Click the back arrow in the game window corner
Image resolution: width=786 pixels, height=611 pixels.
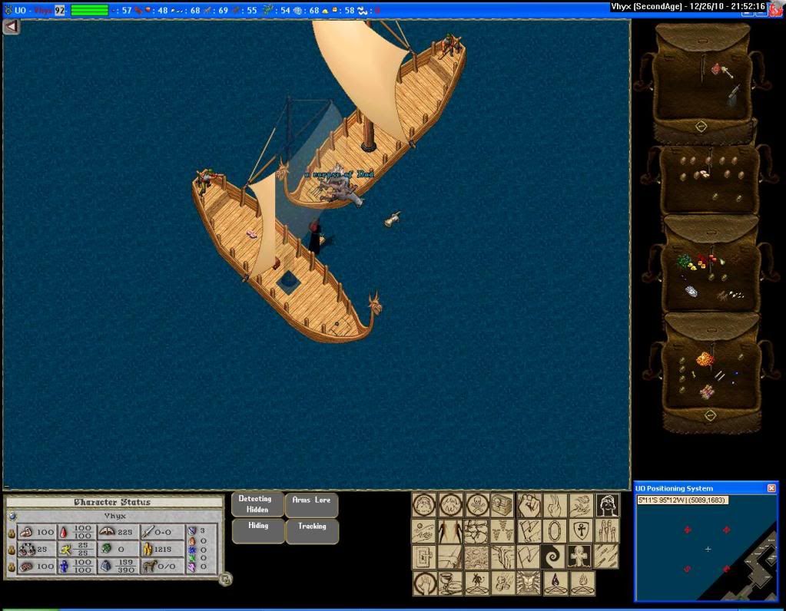coord(11,27)
